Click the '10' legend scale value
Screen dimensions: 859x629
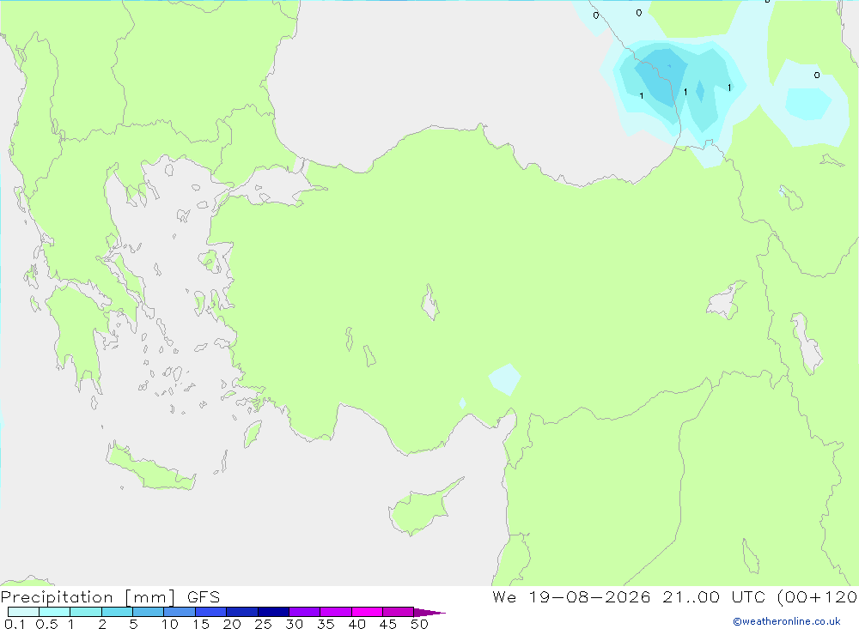169,624
